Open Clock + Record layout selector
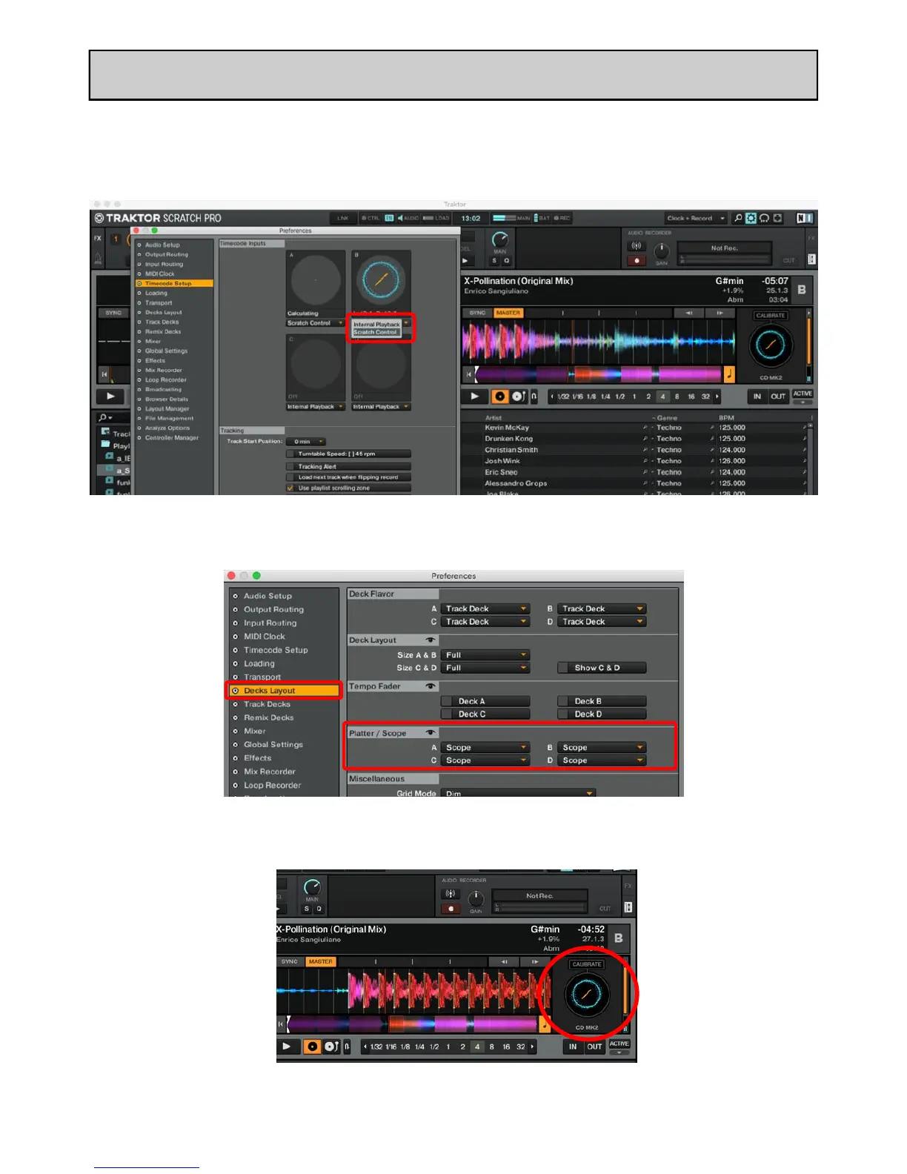 (695, 219)
